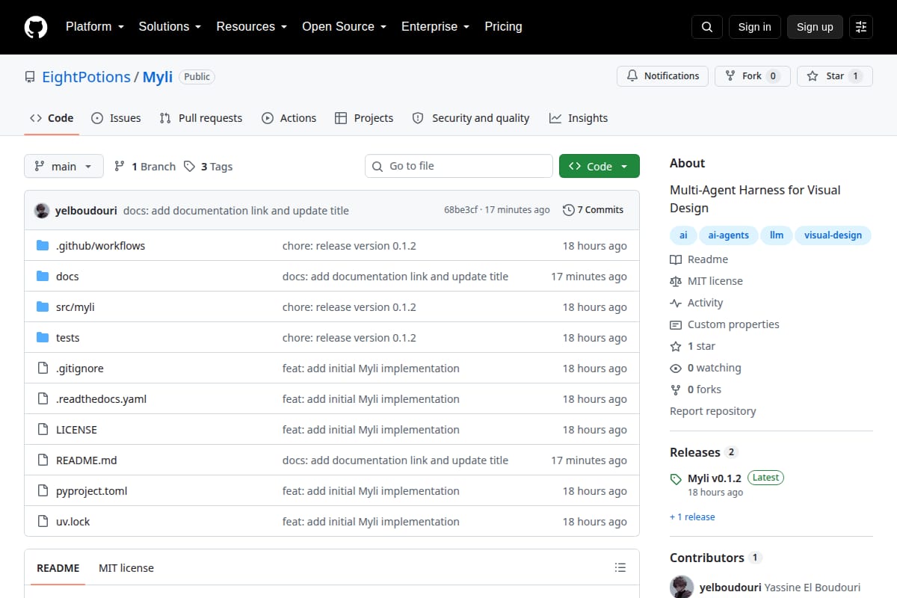Image resolution: width=897 pixels, height=598 pixels.
Task: Click the .readthedocs.yaml file icon
Action: pyautogui.click(x=43, y=399)
